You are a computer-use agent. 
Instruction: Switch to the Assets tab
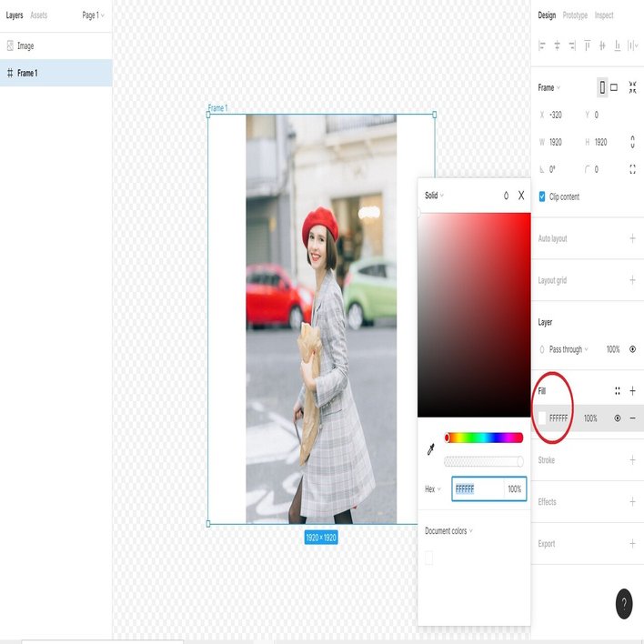coord(38,15)
